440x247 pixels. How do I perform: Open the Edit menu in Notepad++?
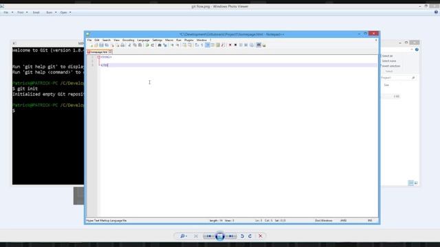pyautogui.click(x=97, y=40)
